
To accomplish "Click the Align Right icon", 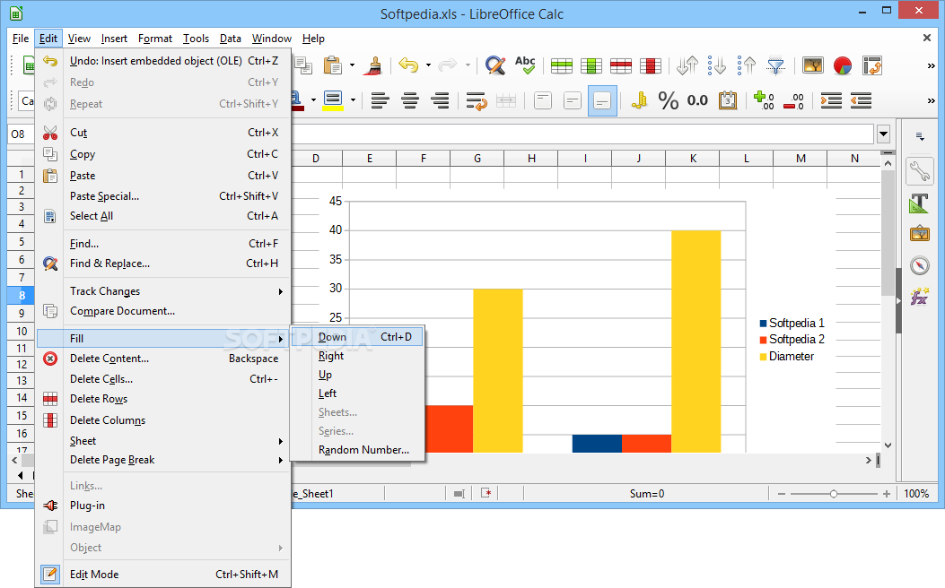I will click(x=441, y=99).
